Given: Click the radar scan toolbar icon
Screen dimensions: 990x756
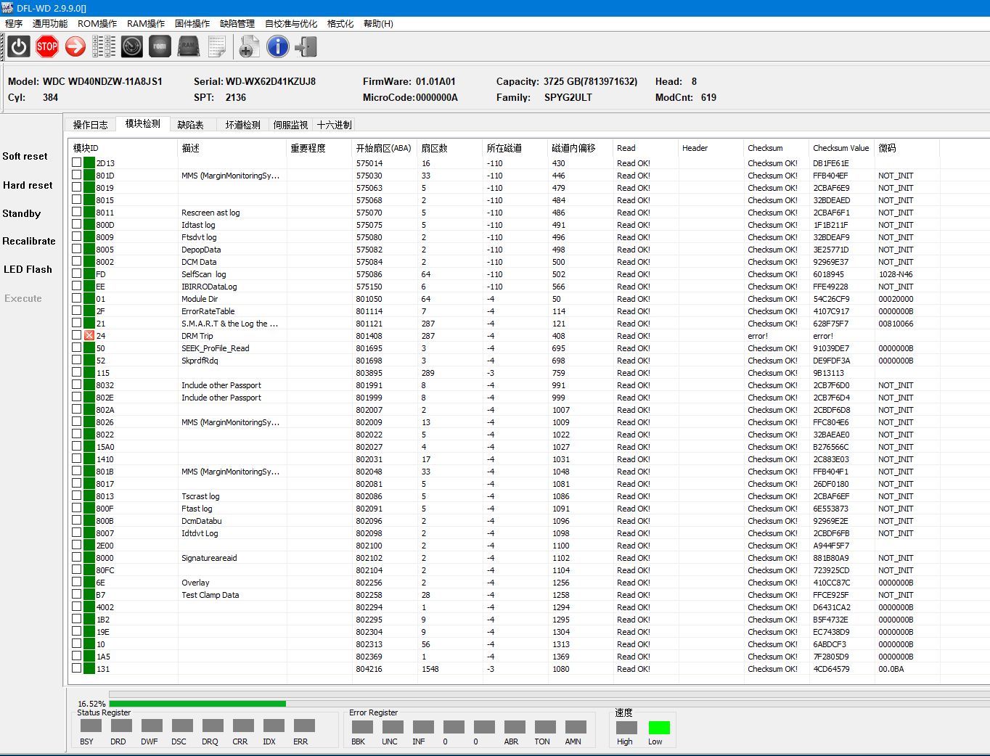Looking at the screenshot, I should pos(132,47).
